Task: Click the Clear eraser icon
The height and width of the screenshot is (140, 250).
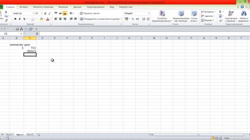Action: [220, 20]
